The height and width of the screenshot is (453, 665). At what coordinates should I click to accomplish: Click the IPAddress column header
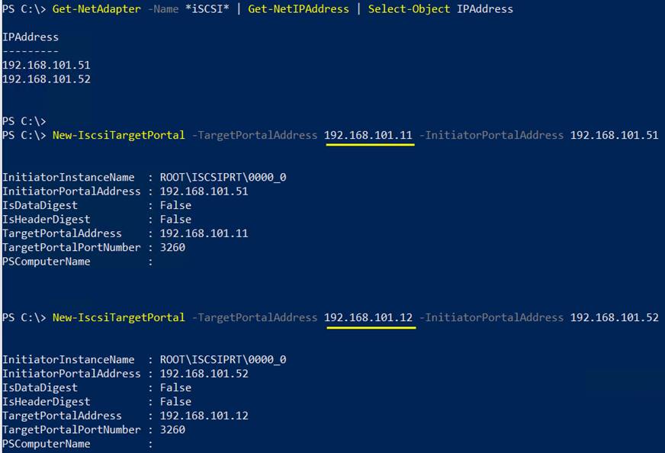coord(31,37)
